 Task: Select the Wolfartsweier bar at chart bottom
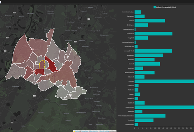pos(136,125)
